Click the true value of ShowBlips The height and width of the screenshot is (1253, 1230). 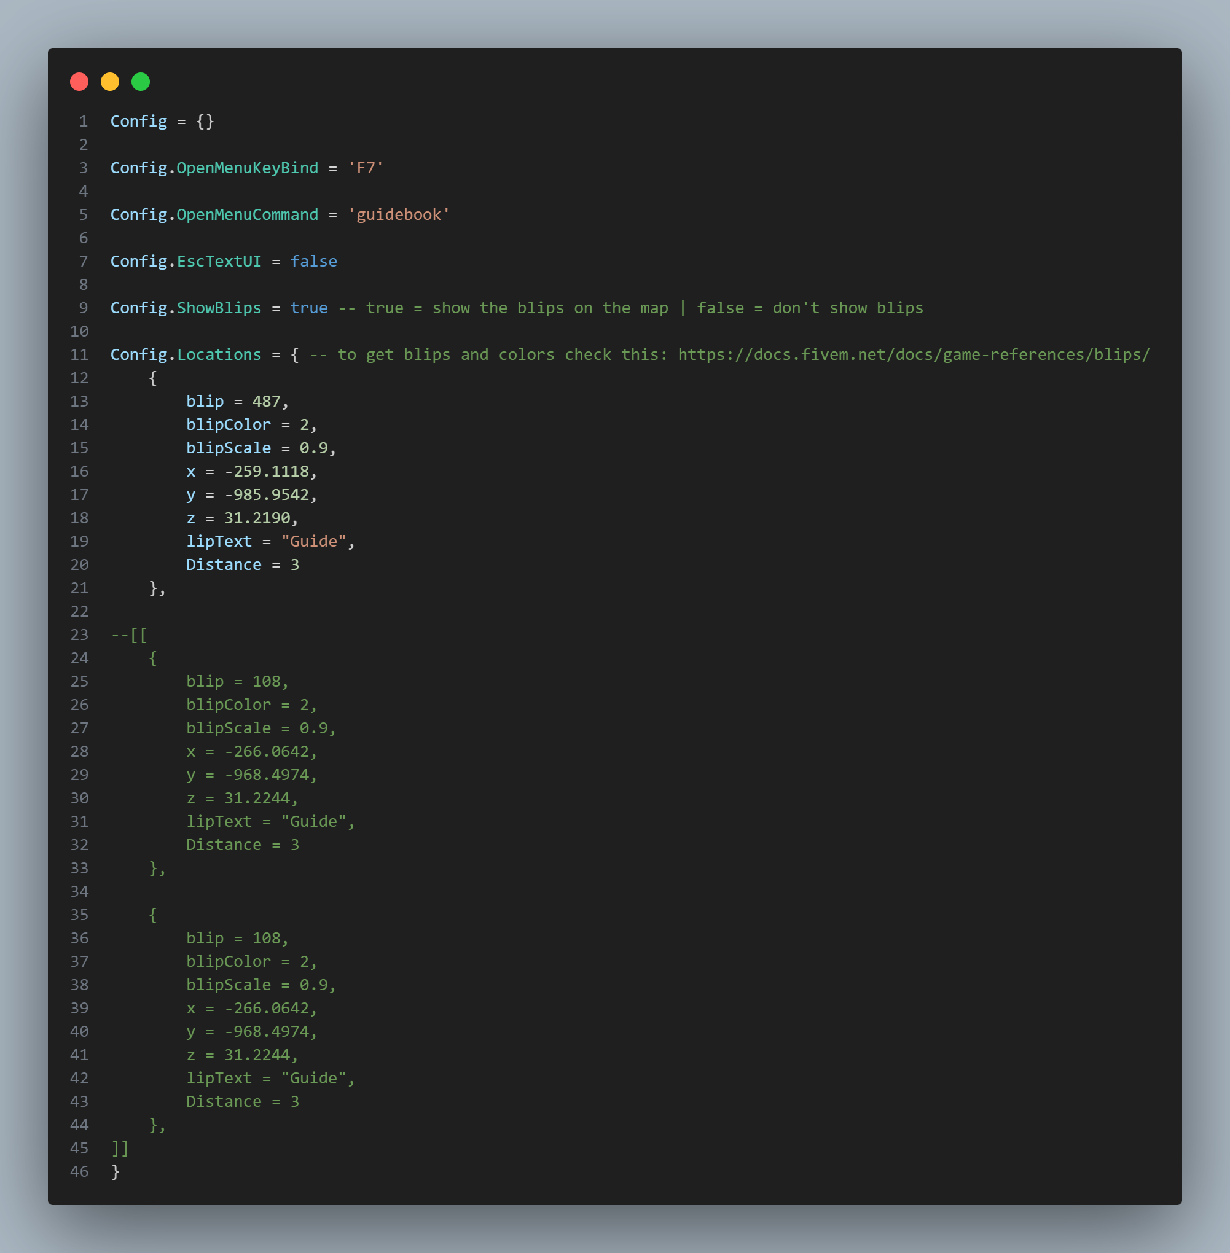click(x=308, y=308)
